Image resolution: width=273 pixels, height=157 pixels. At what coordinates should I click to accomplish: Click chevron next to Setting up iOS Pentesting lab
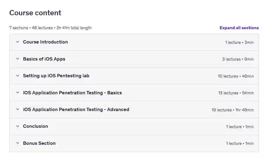(x=17, y=76)
